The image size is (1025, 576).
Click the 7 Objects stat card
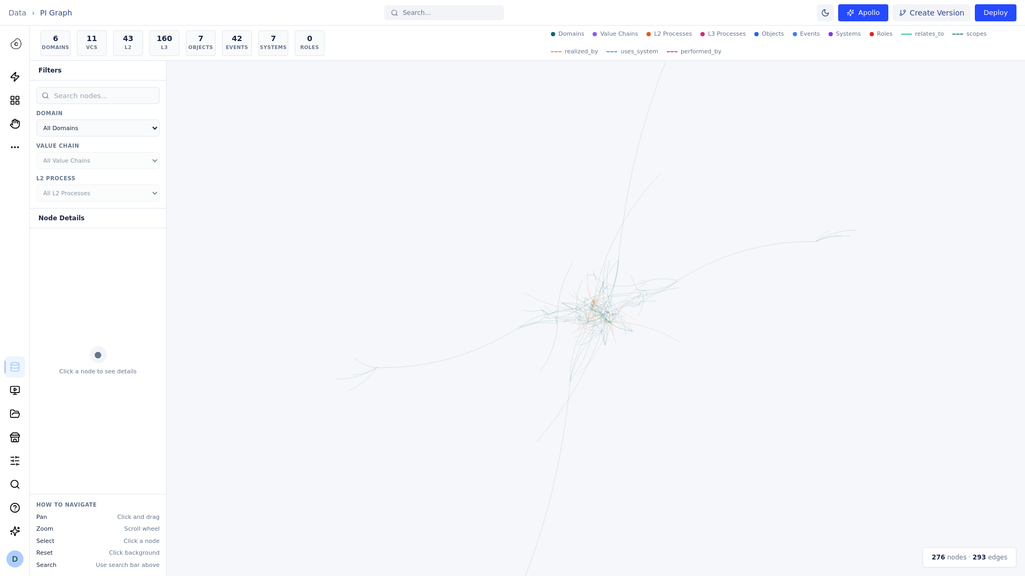point(201,43)
